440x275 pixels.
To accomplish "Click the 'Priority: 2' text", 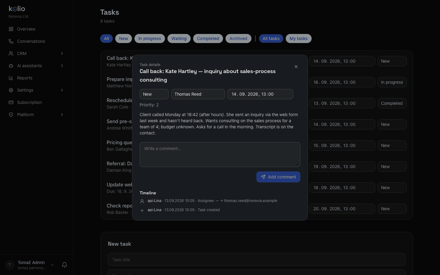I will coord(149,105).
